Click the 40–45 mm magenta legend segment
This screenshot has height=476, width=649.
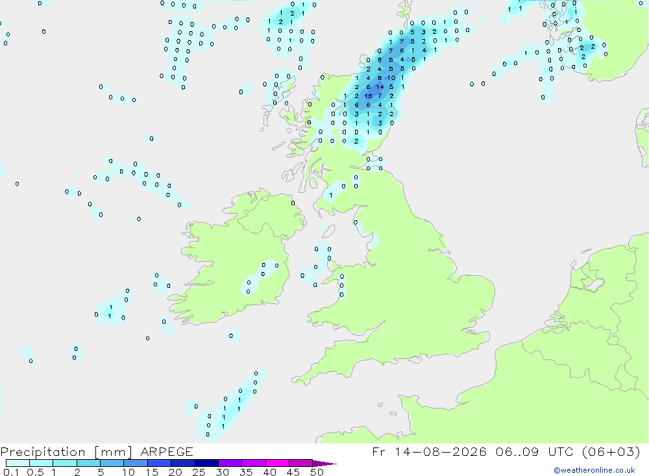(x=277, y=463)
